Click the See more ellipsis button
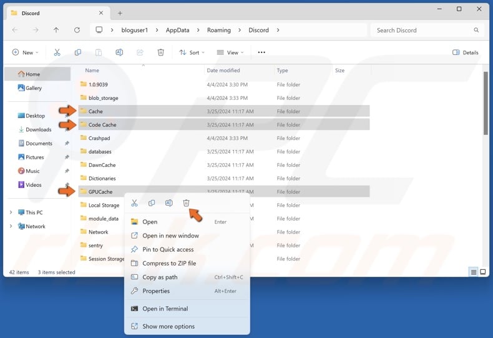 tap(261, 52)
